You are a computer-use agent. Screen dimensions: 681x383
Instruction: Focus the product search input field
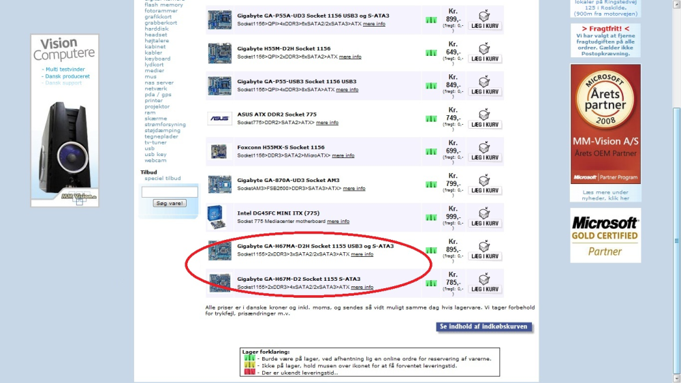(x=170, y=191)
